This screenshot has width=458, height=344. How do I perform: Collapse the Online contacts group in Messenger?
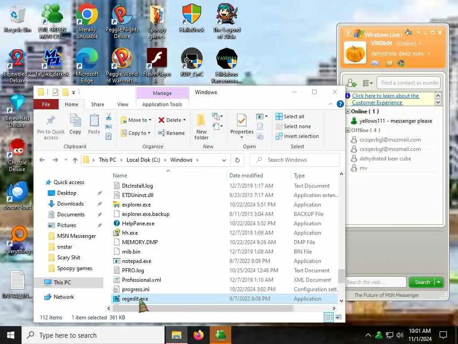click(348, 111)
